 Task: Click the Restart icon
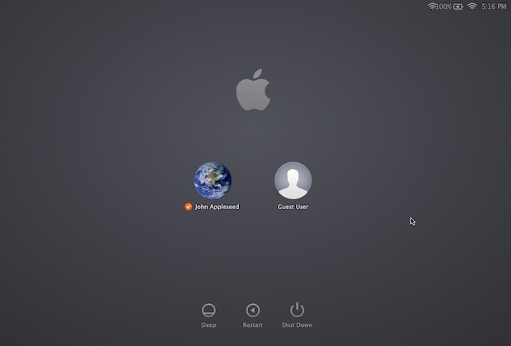pyautogui.click(x=253, y=310)
